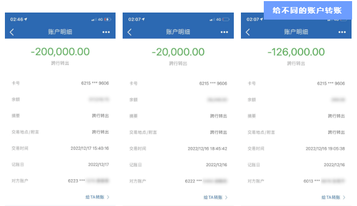Click 跨行转出 subtitle under -126,000.00

click(x=296, y=64)
